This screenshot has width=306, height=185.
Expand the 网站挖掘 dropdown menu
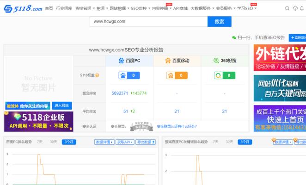(119, 8)
